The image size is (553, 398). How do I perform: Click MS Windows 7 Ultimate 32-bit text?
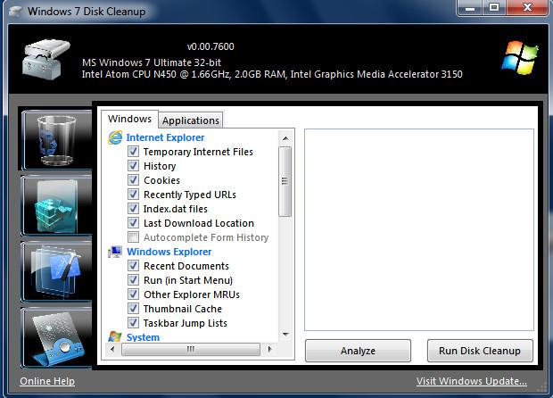(x=152, y=62)
